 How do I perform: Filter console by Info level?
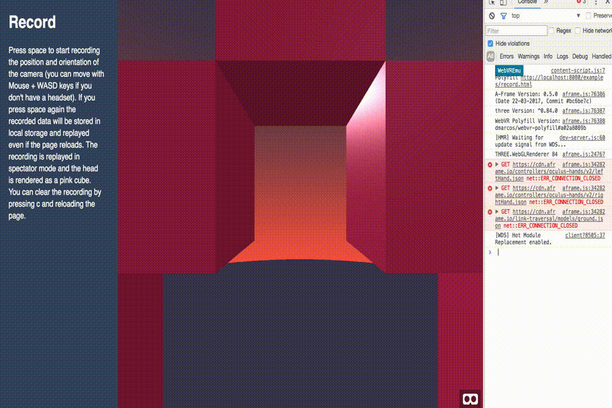[x=548, y=56]
